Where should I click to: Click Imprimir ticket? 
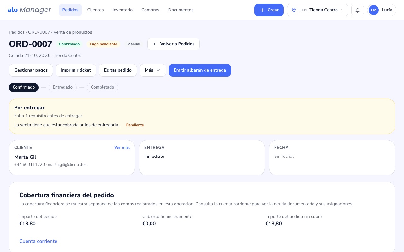[76, 70]
